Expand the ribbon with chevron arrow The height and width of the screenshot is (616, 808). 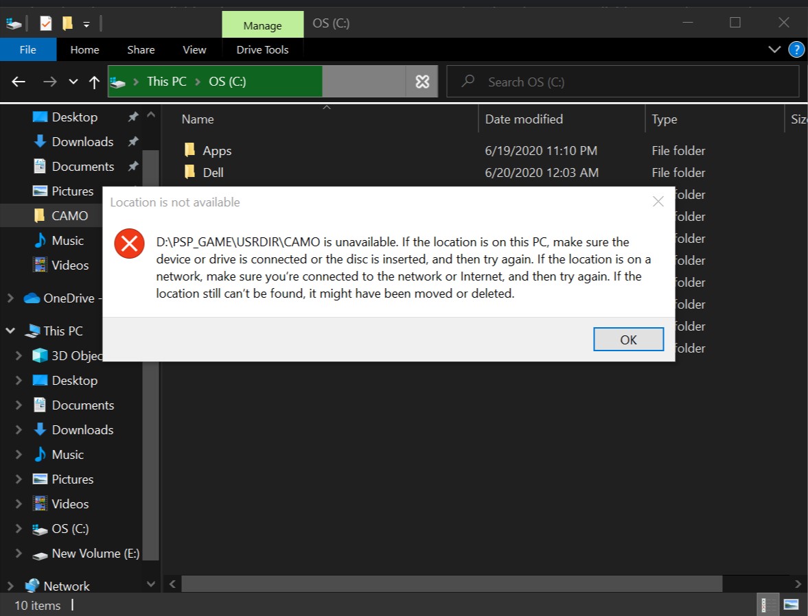click(774, 49)
